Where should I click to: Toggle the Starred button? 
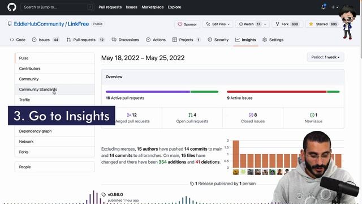[323, 24]
